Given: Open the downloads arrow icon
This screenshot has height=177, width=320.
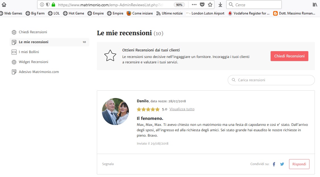Looking at the screenshot, I should pyautogui.click(x=220, y=5).
